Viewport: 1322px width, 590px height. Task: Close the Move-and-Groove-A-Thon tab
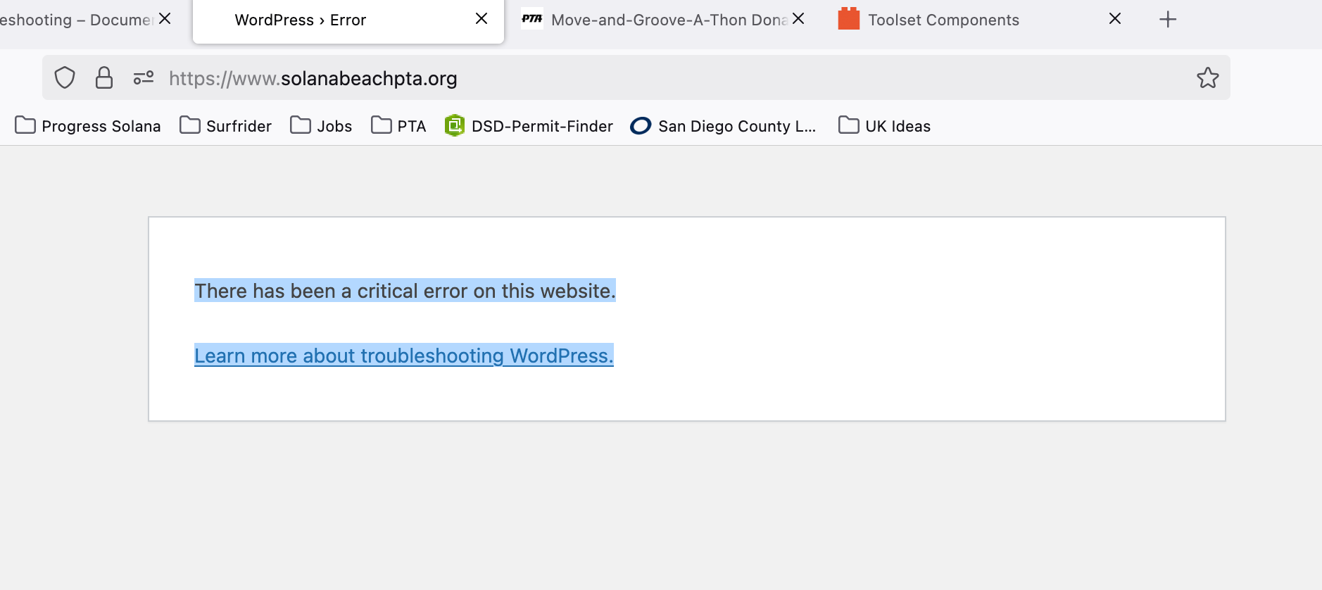(x=798, y=19)
